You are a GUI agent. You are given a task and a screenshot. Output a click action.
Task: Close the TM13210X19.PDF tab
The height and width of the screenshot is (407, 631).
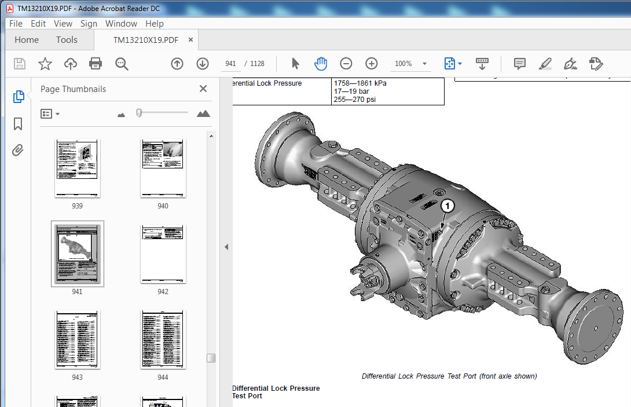(191, 39)
